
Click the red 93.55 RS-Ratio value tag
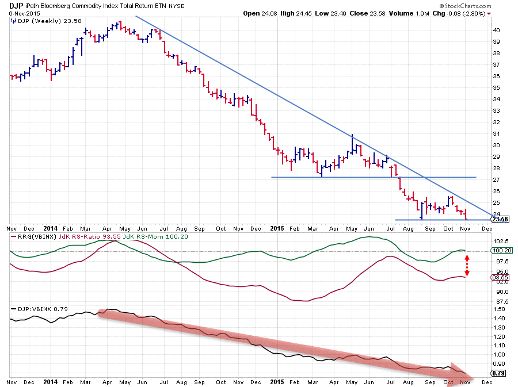click(498, 278)
